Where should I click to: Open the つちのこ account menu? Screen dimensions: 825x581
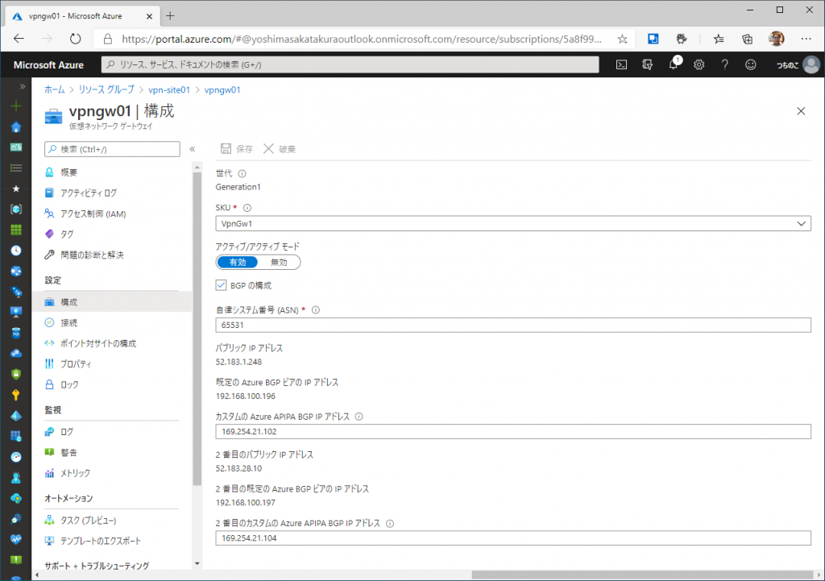(x=798, y=64)
